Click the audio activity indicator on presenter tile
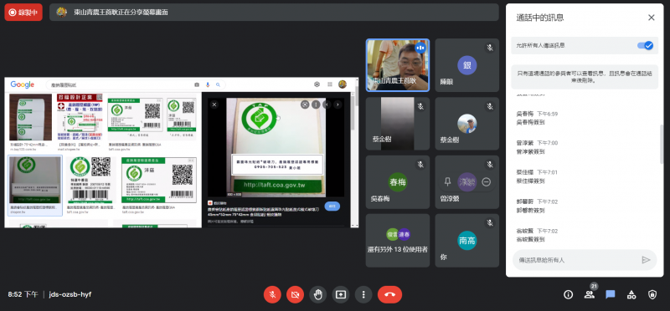This screenshot has height=311, width=670. pyautogui.click(x=420, y=48)
